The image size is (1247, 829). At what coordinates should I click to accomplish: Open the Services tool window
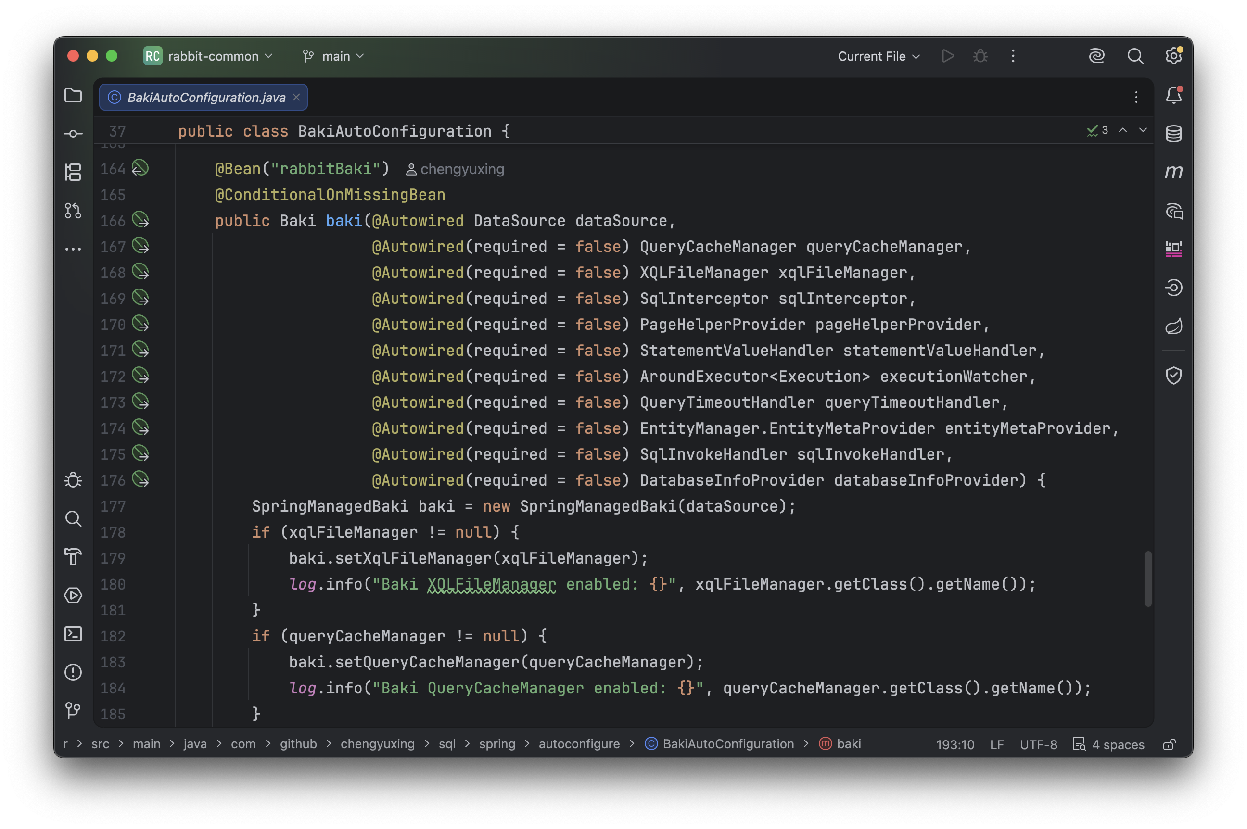click(73, 595)
